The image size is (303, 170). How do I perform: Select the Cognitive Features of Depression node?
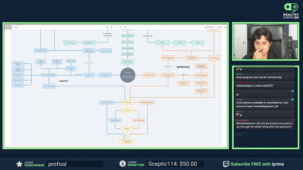[x=191, y=58]
